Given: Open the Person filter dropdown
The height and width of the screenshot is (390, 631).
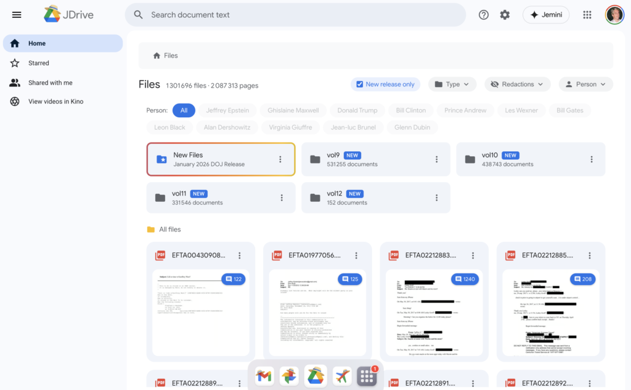Looking at the screenshot, I should click(x=585, y=85).
